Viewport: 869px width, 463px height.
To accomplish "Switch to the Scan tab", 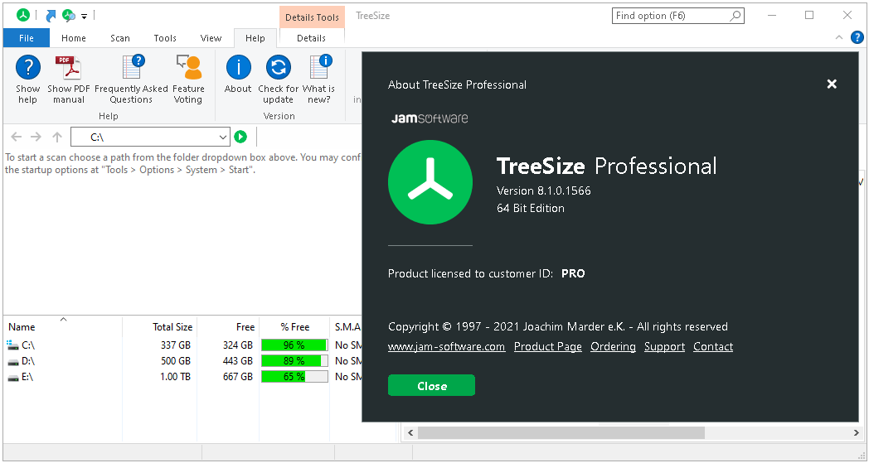I will coord(119,38).
